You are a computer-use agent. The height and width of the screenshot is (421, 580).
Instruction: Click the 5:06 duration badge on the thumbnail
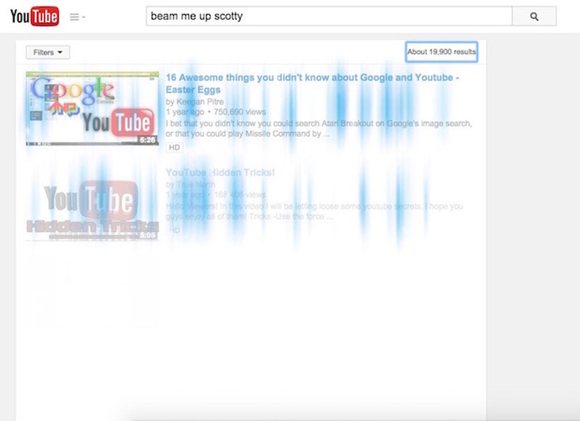147,235
